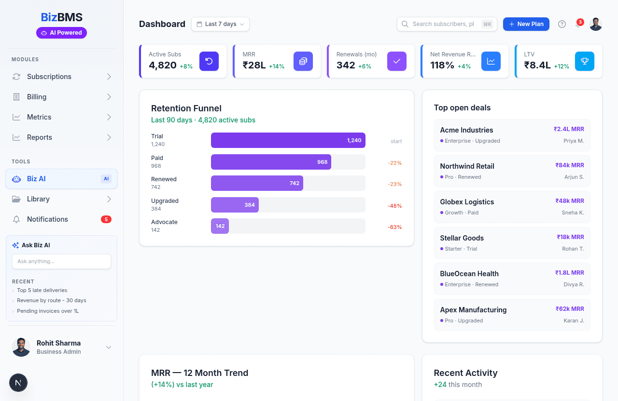Click the Renewals checkmark icon
The width and height of the screenshot is (618, 401).
click(397, 61)
